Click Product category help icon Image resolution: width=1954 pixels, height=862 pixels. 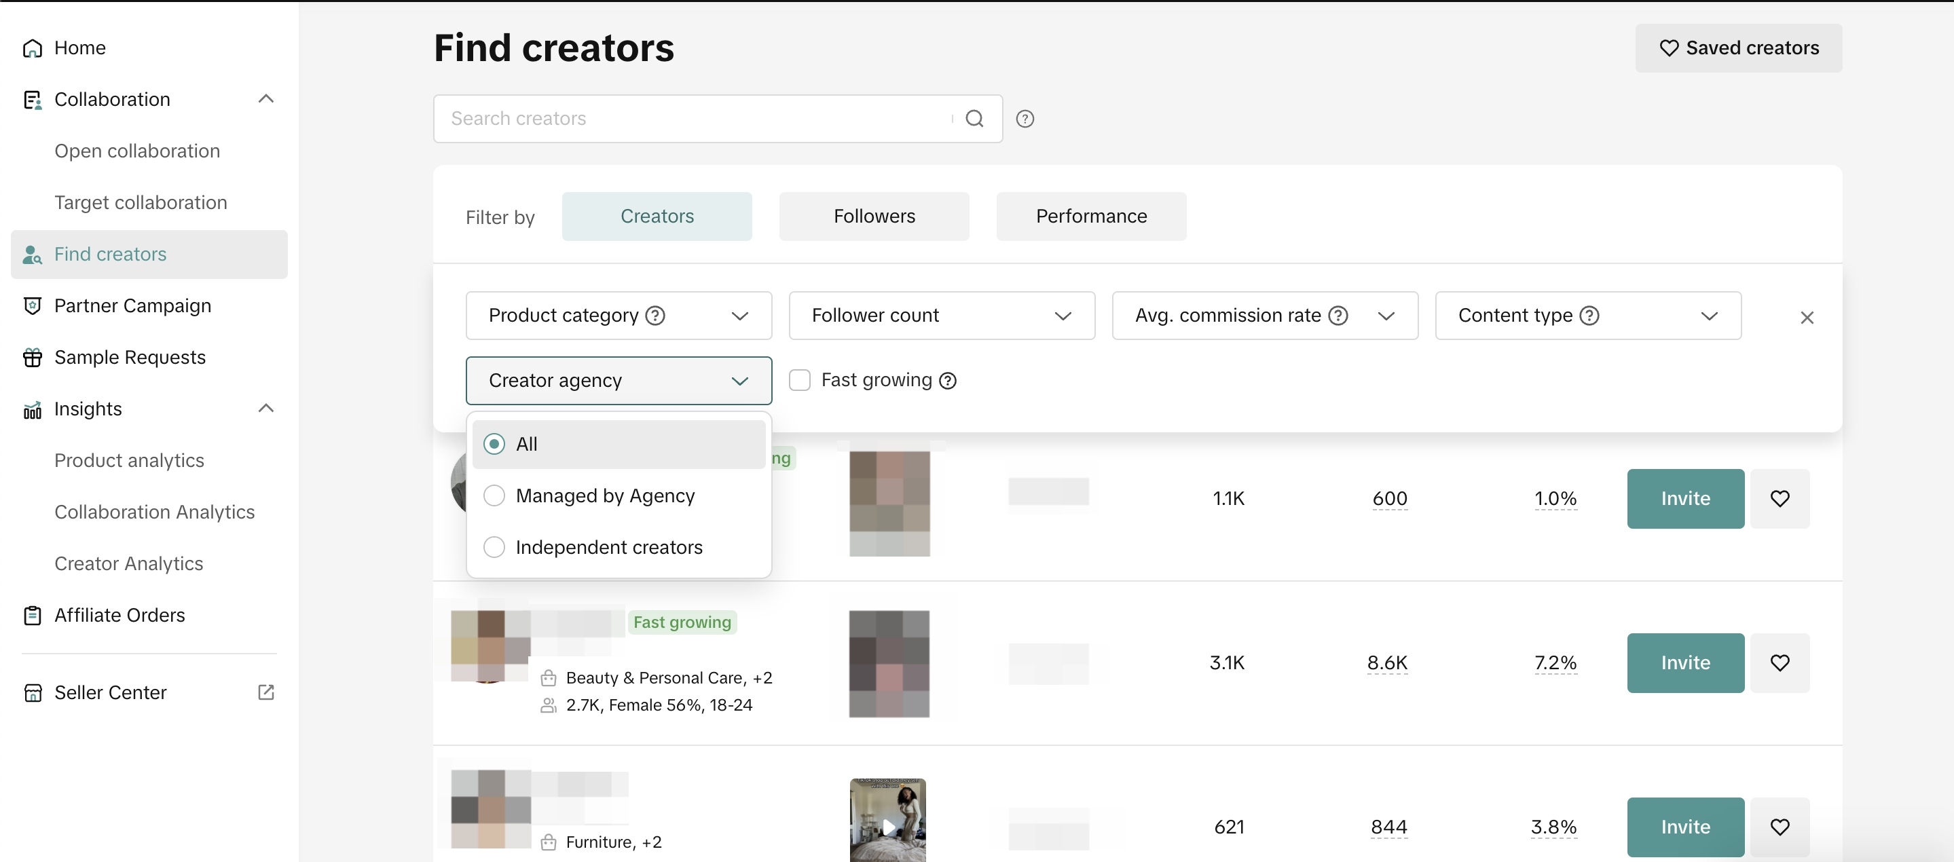pos(655,316)
